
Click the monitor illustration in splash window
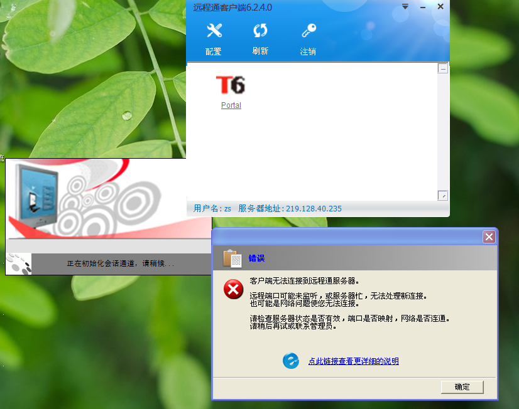tap(37, 195)
